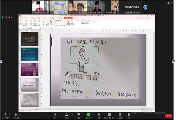Viewport: 176px width, 120px height.
Task: Click the red recording indicator
Action: [x=6, y=18]
